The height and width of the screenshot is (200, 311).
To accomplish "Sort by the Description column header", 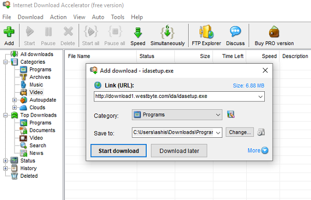I will click(295, 56).
